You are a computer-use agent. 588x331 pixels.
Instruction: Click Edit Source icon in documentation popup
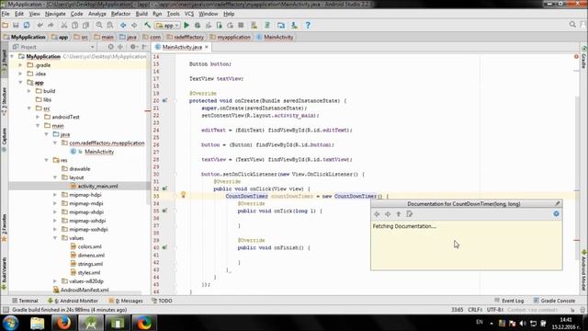click(410, 214)
